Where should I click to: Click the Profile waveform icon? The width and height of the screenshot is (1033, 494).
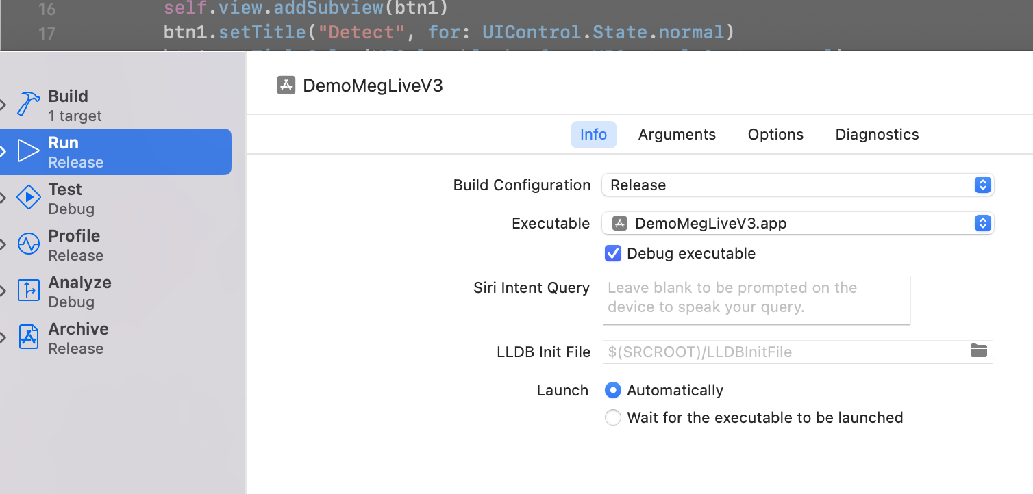point(28,244)
